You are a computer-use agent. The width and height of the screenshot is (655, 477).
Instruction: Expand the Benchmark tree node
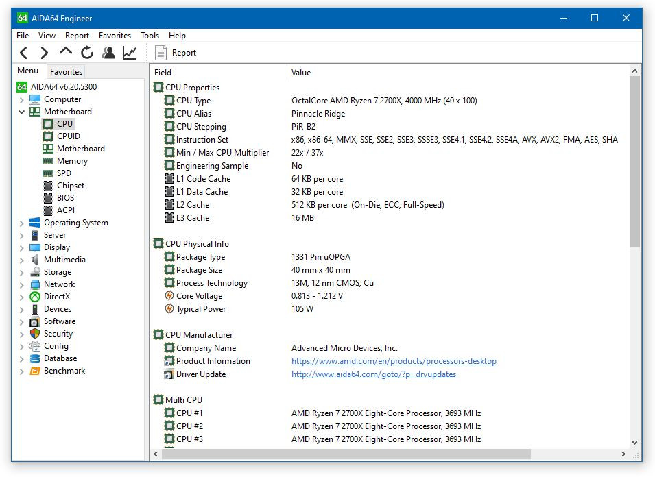21,371
